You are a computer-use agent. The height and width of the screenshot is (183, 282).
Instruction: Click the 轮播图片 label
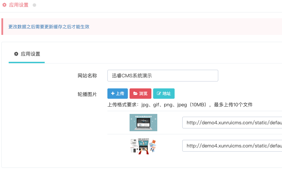click(87, 94)
